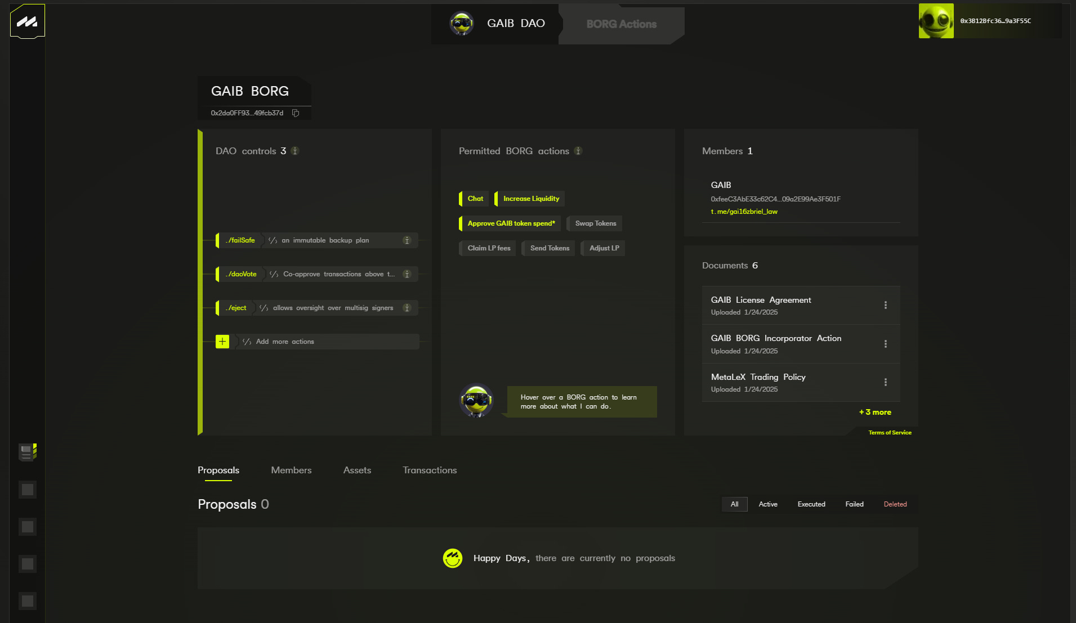Select the Swap Tokens action
Viewport: 1076px width, 623px height.
coord(595,223)
